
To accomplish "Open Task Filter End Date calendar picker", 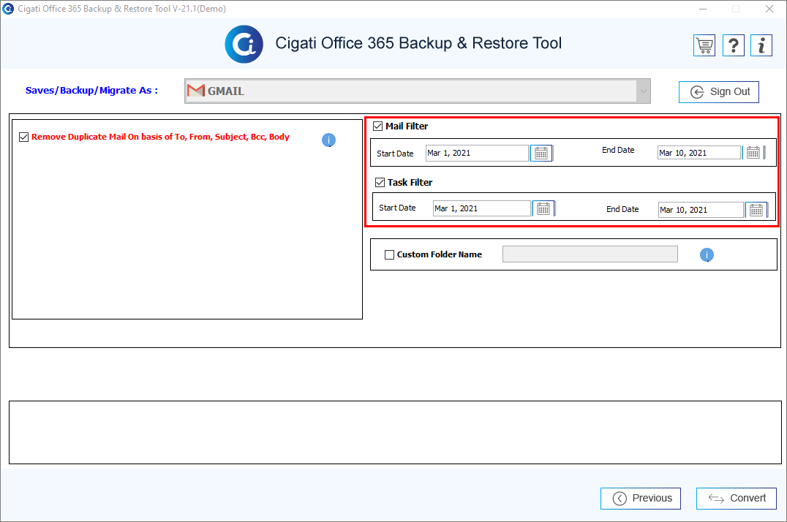I will (x=756, y=210).
